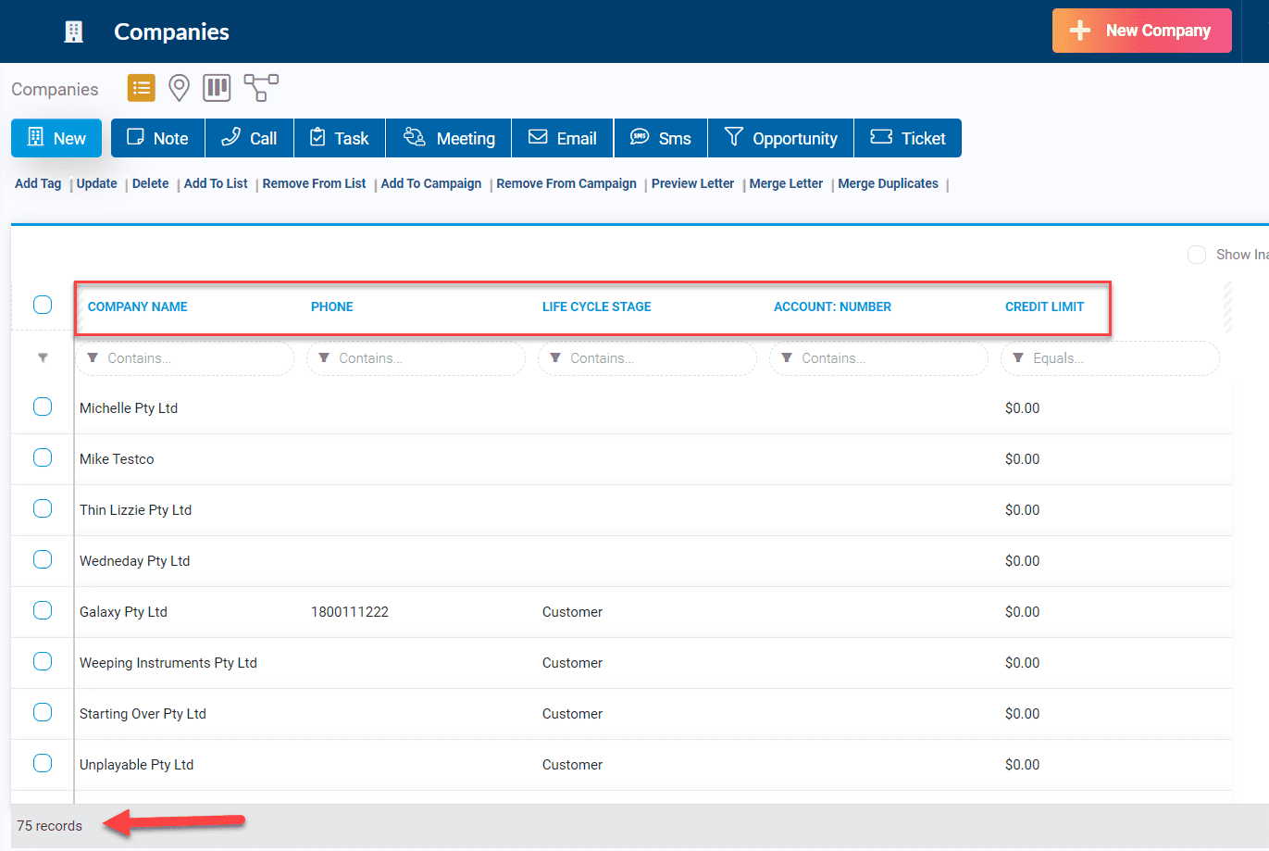Switch to kanban board view
This screenshot has height=851, width=1269.
tap(217, 87)
